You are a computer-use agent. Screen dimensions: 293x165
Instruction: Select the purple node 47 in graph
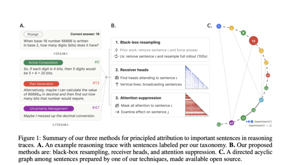(231, 123)
